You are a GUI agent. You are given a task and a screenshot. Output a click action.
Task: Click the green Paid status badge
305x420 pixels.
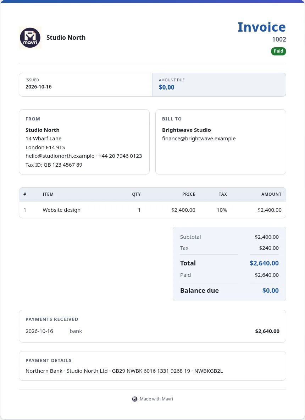tap(278, 51)
